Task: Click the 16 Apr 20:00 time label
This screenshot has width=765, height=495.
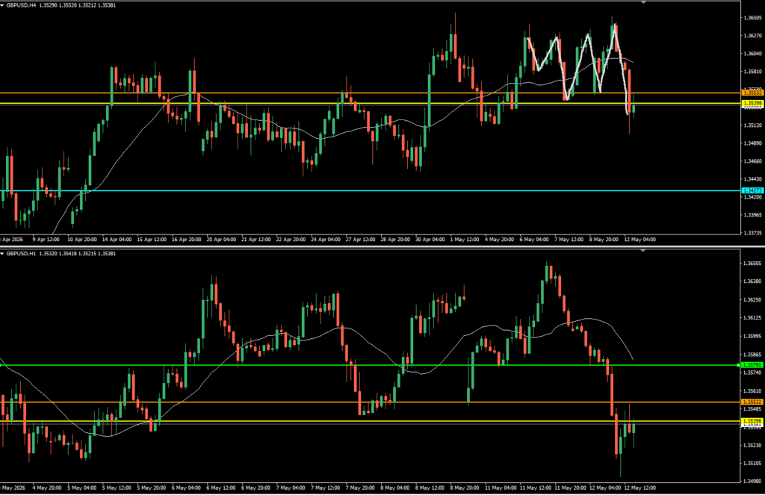Action: [186, 240]
